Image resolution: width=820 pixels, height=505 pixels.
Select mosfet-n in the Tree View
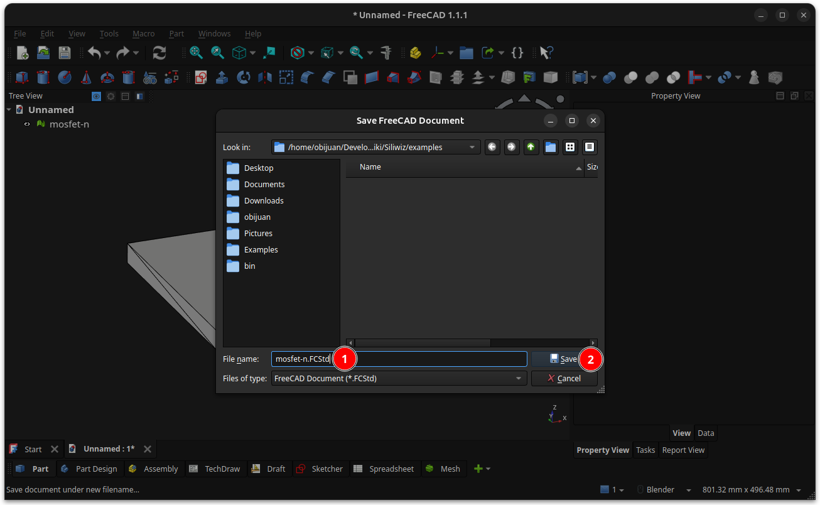[x=69, y=124]
